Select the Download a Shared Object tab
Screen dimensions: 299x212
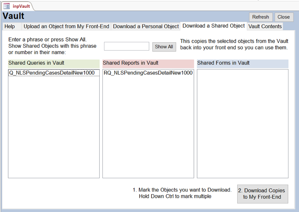214,26
